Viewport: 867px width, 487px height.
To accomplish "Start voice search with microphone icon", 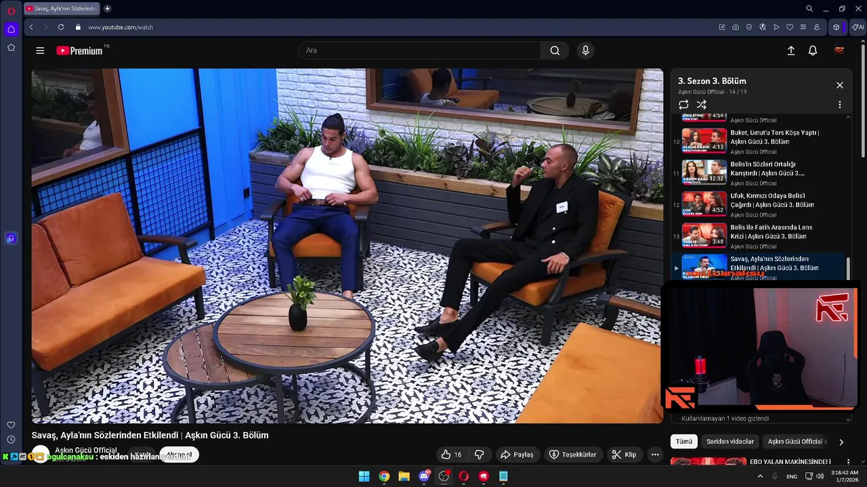I will (585, 51).
